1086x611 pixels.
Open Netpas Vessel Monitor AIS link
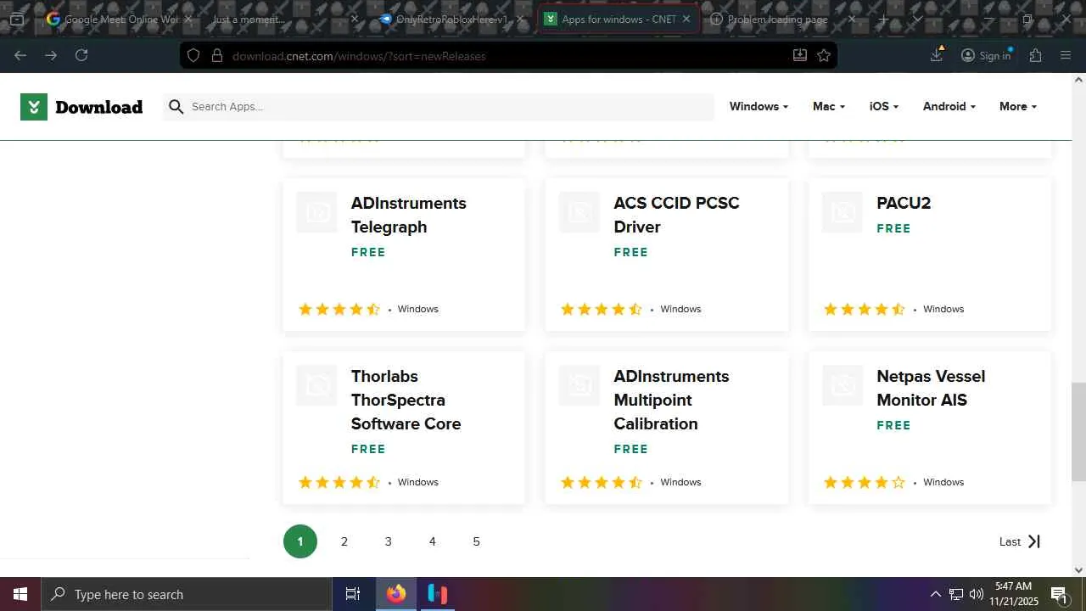pyautogui.click(x=931, y=388)
